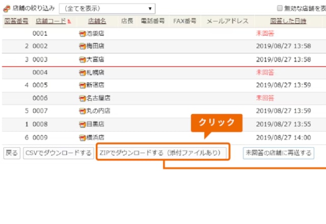The width and height of the screenshot is (326, 224).
Task: Click the store icon beside 名古屋店
Action: 83,98
